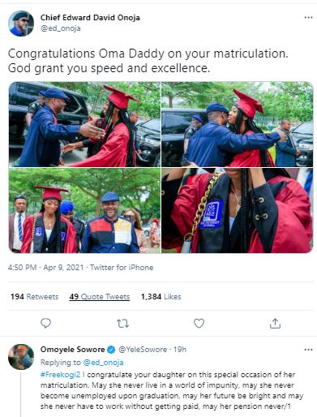Click the Chief Edward David Onoja display name
This screenshot has height=417, width=317.
[90, 18]
